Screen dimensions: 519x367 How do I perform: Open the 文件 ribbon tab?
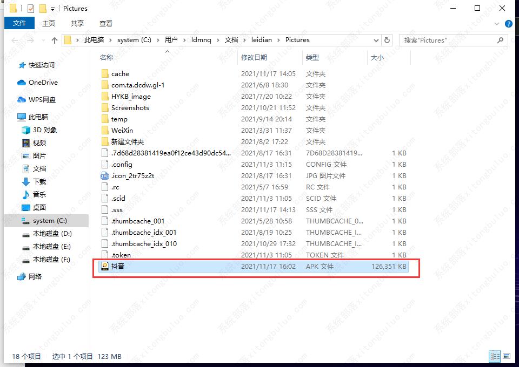point(19,23)
